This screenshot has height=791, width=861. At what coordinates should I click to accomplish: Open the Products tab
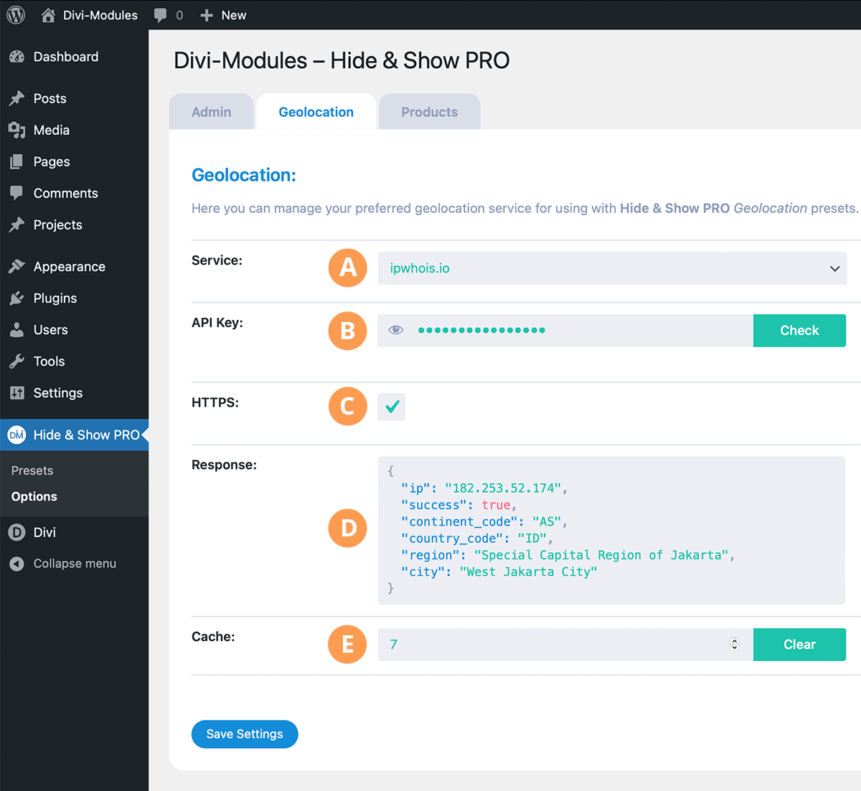429,112
